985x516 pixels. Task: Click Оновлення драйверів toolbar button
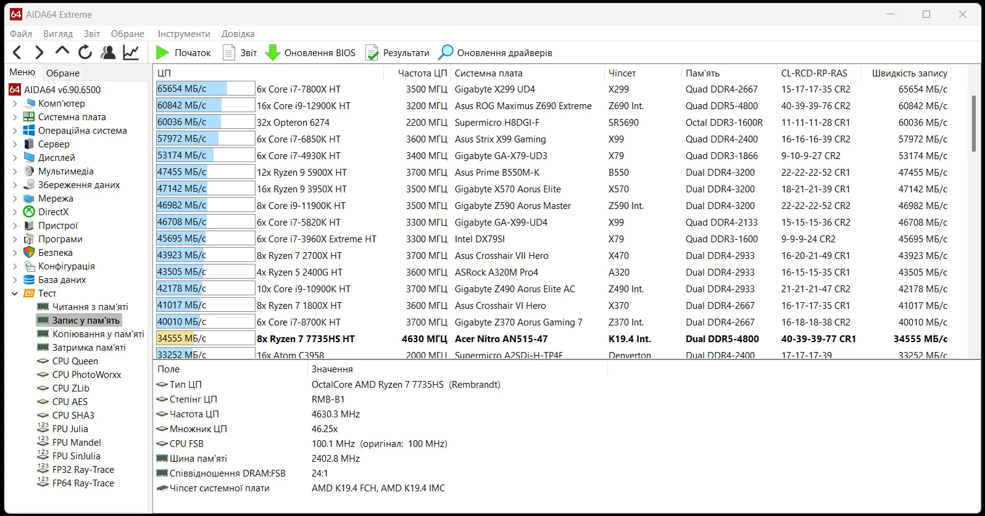pos(495,52)
